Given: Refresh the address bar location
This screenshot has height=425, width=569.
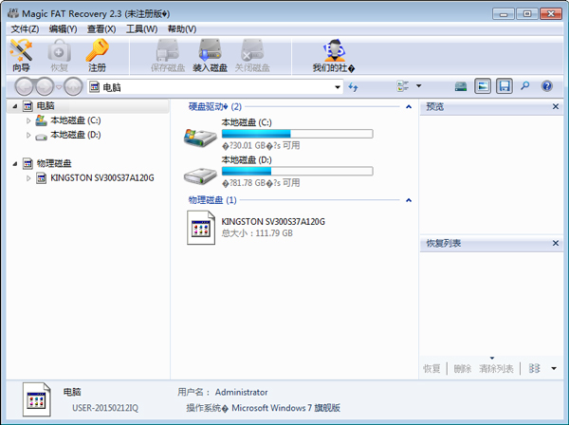Looking at the screenshot, I should [353, 86].
